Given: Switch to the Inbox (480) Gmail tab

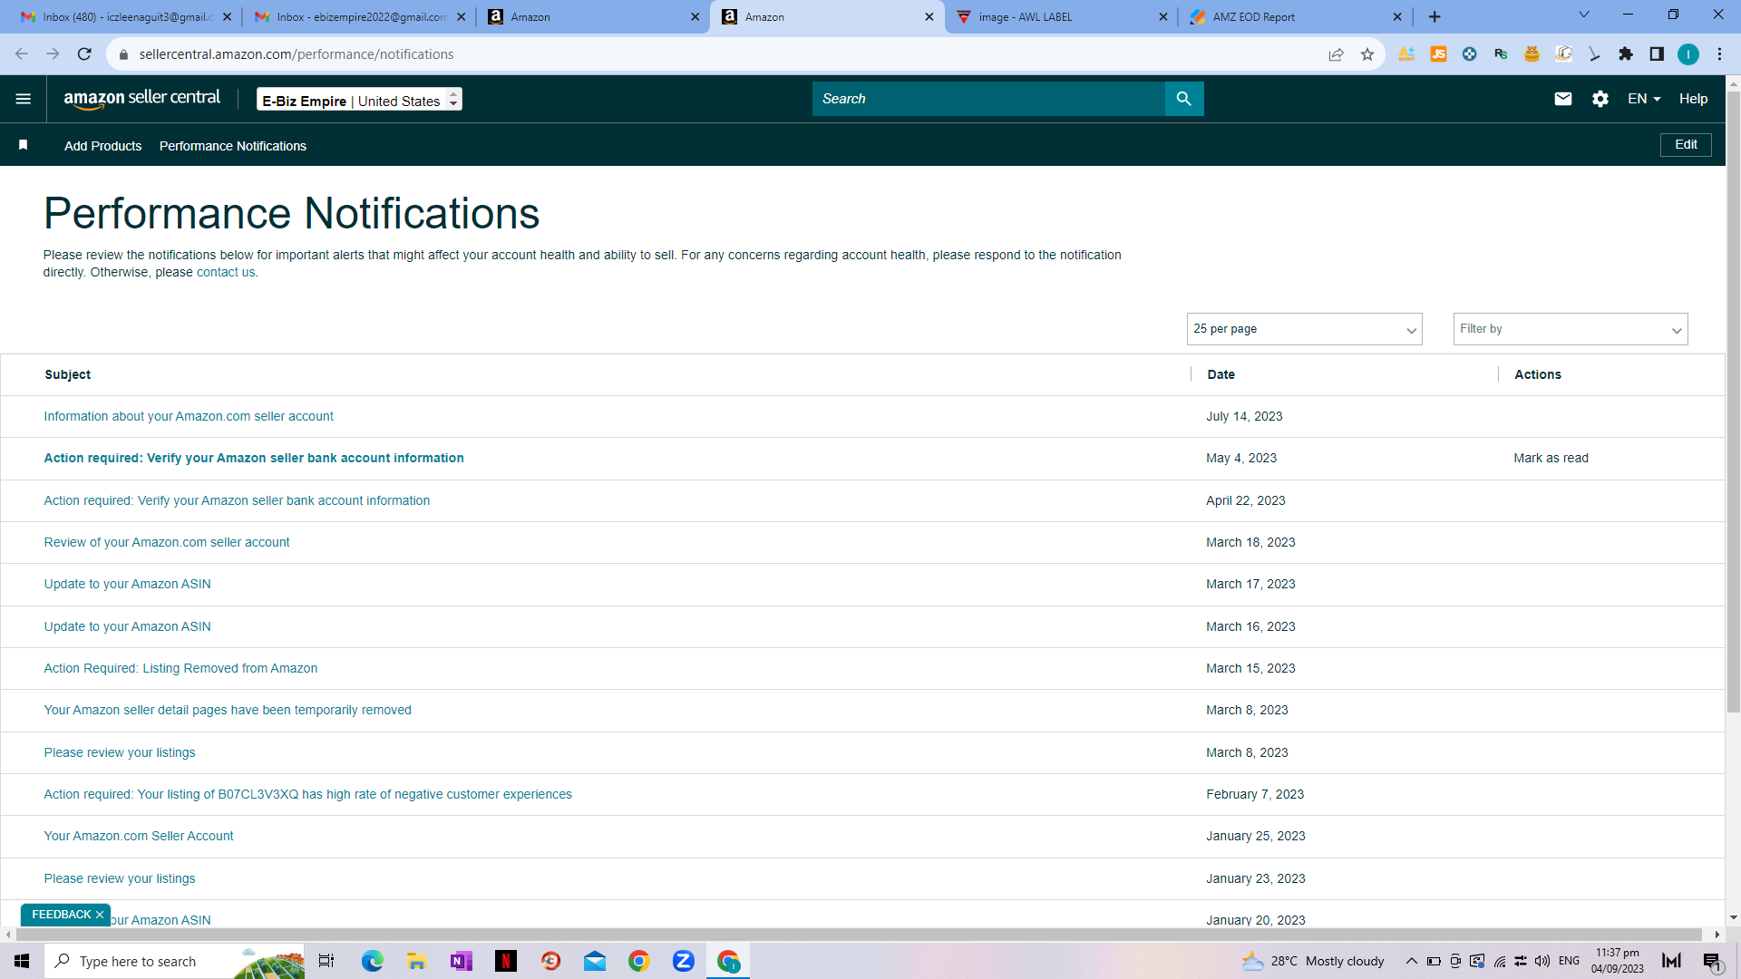Looking at the screenshot, I should click(x=125, y=16).
